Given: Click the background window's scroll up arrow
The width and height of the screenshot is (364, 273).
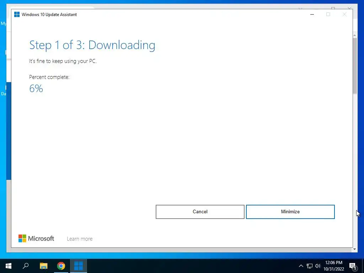Looking at the screenshot, I should tap(355, 36).
